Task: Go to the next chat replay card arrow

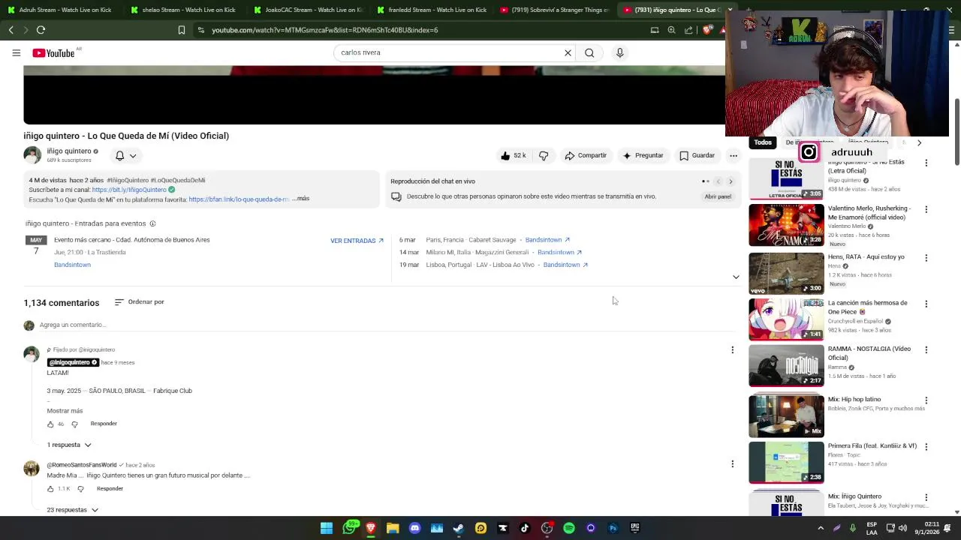Action: [x=731, y=181]
